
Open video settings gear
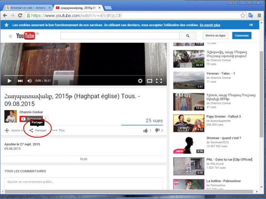point(140,81)
